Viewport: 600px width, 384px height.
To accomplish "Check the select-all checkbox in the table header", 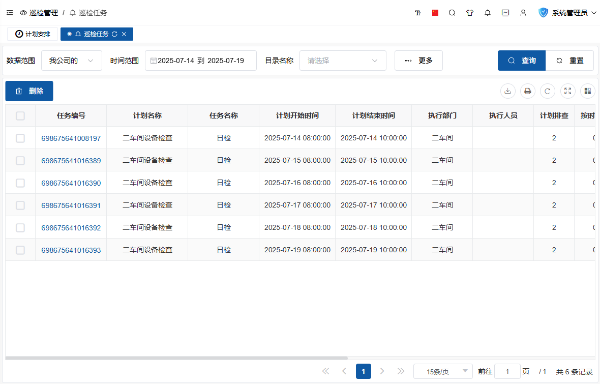I will coord(20,116).
